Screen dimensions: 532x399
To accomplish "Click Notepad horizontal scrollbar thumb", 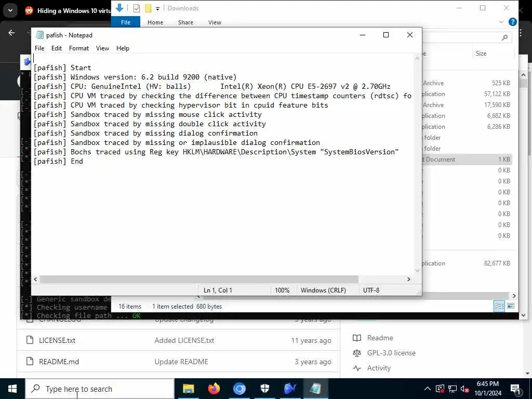I will click(x=199, y=279).
